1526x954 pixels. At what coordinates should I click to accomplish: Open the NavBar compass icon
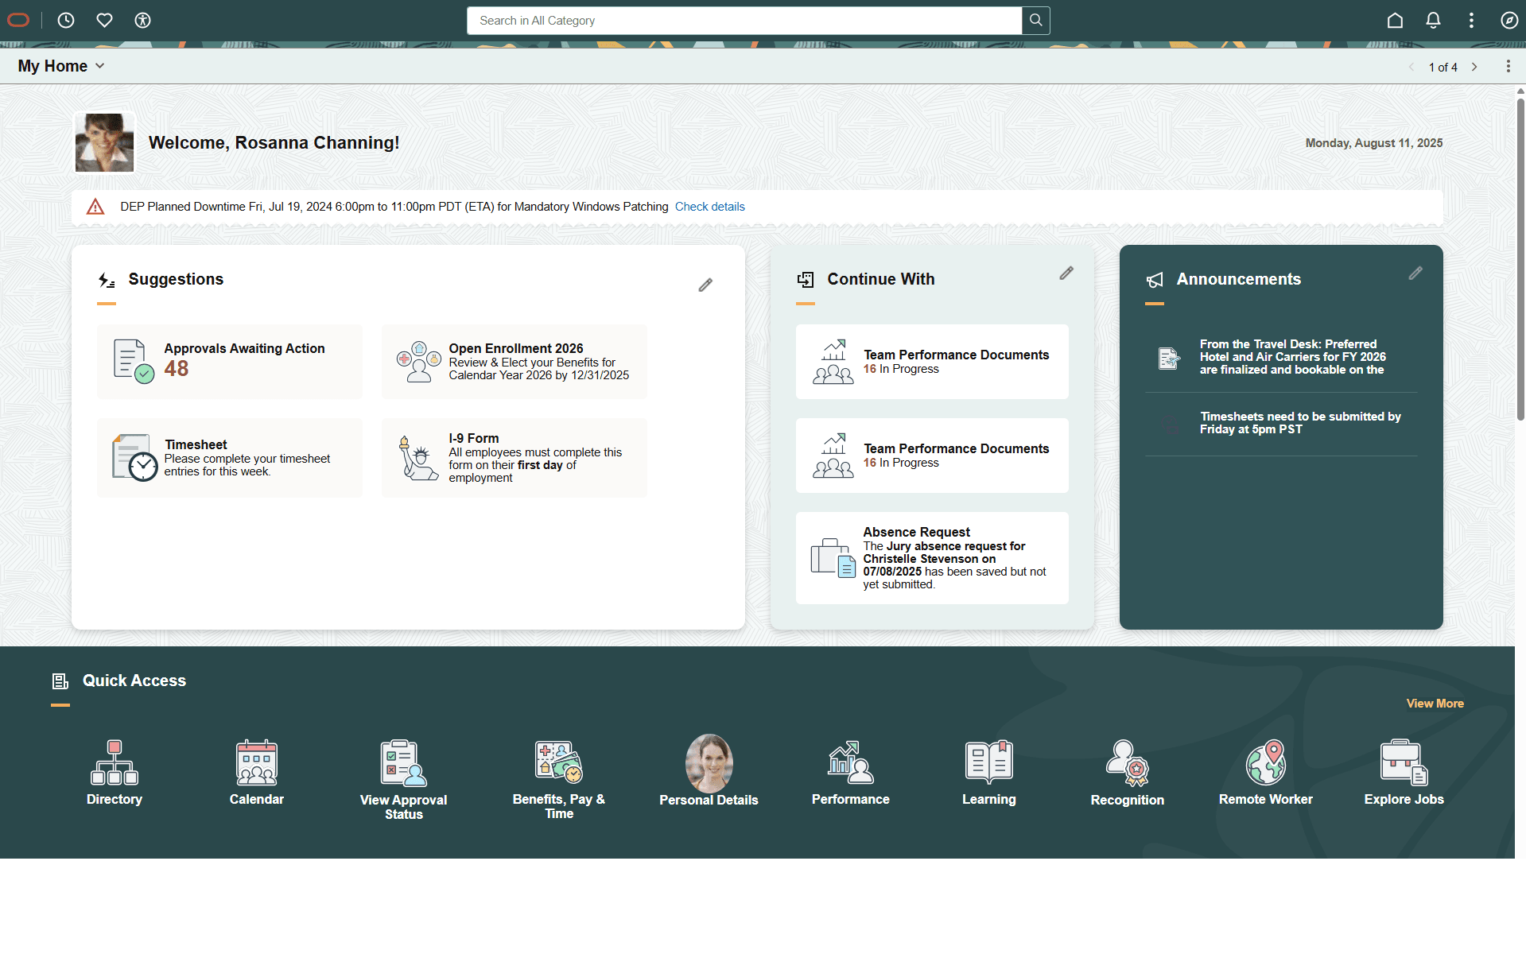pyautogui.click(x=1509, y=21)
